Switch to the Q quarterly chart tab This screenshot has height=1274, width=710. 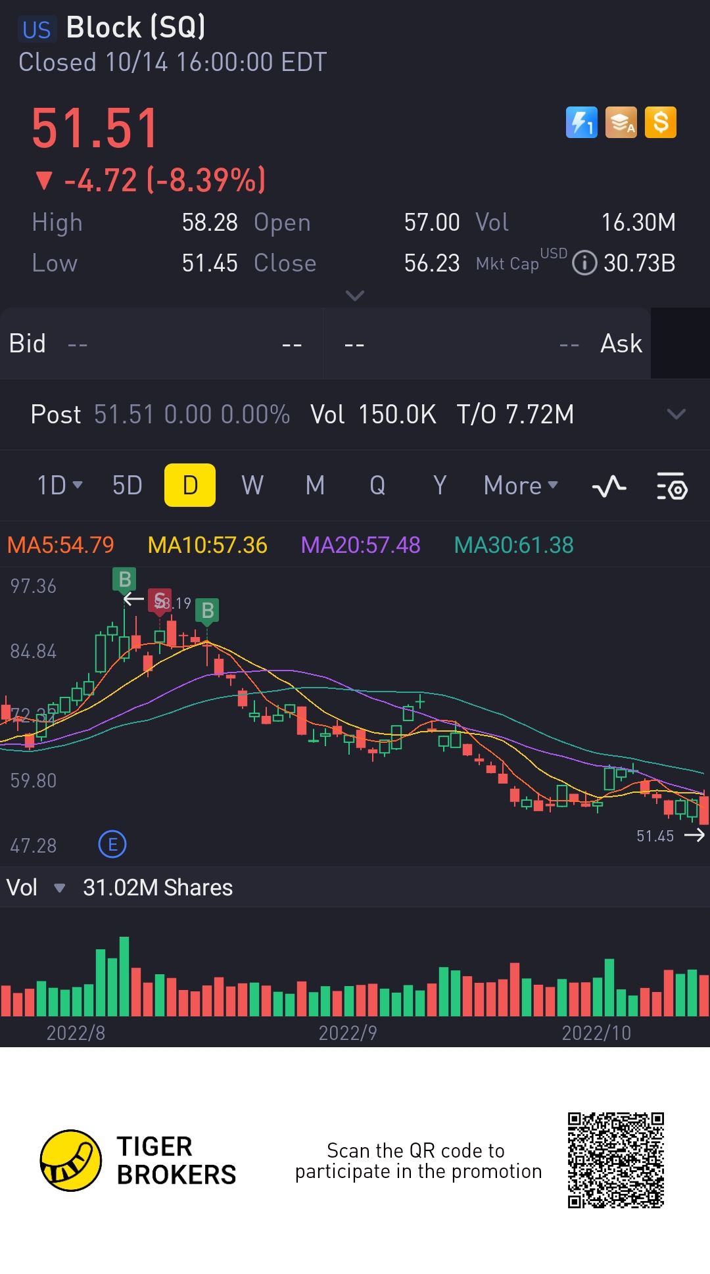377,485
